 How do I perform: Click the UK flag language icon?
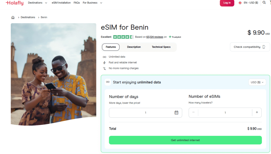coord(240,3)
